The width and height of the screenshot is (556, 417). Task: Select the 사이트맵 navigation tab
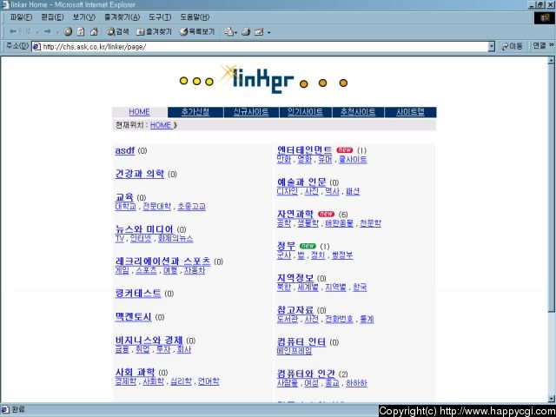[410, 112]
